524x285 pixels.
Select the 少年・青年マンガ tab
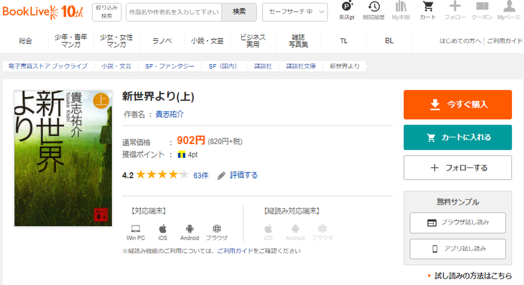pyautogui.click(x=71, y=41)
